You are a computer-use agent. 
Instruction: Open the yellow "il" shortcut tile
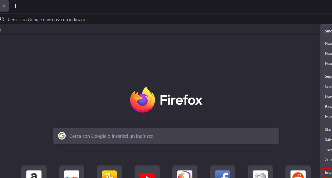coord(109,172)
